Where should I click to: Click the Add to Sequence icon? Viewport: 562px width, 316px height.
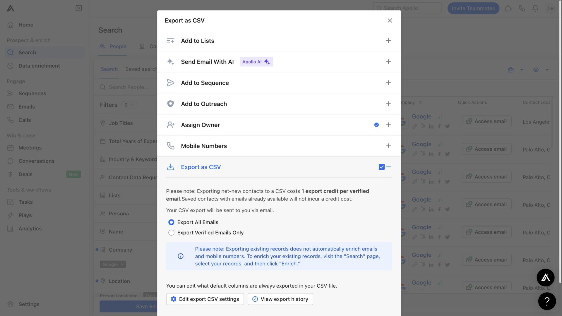170,83
